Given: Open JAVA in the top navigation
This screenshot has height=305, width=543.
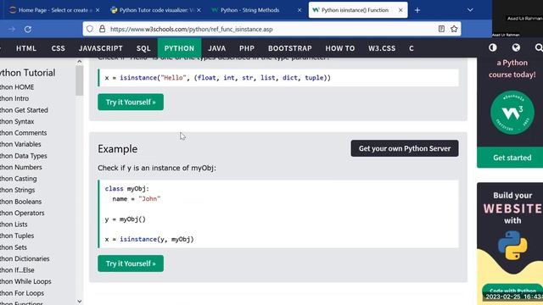Looking at the screenshot, I should (217, 48).
